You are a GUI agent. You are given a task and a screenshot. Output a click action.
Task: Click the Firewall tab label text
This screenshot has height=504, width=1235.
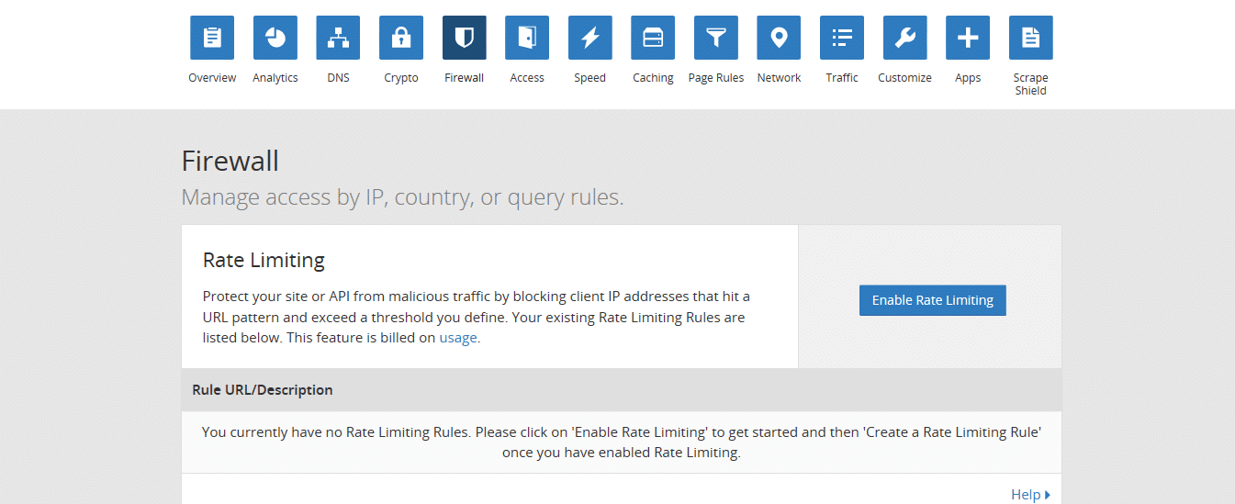pos(464,78)
